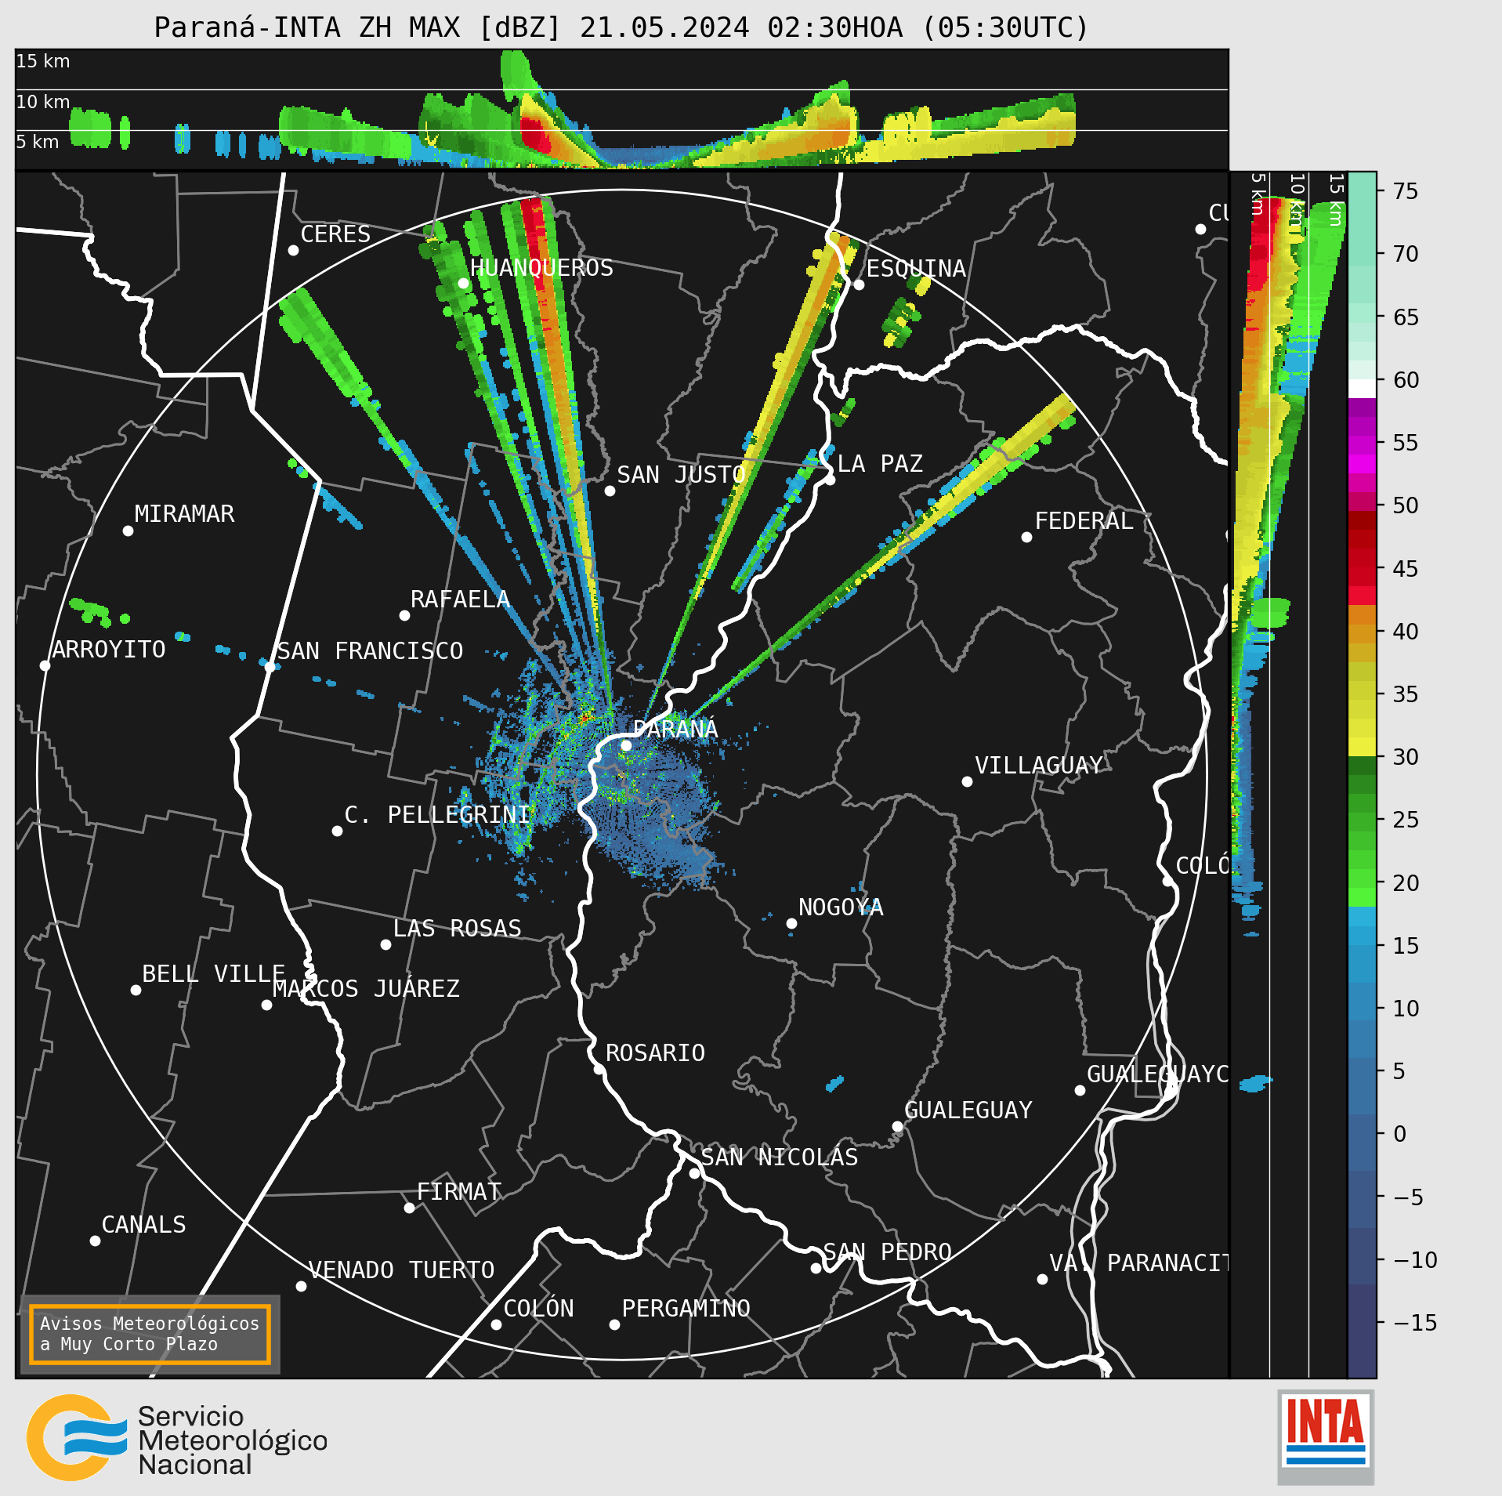Viewport: 1502px width, 1496px height.
Task: Click the VENADO TUERTO city marker dot
Action: tap(301, 1286)
